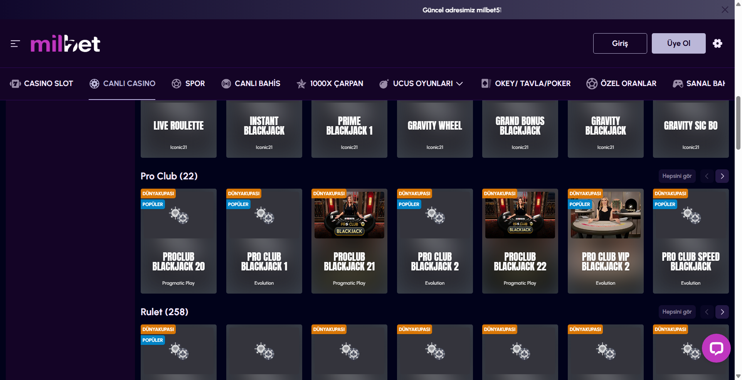Open ProClub Blackjack 21 game card
The height and width of the screenshot is (380, 742).
[349, 241]
